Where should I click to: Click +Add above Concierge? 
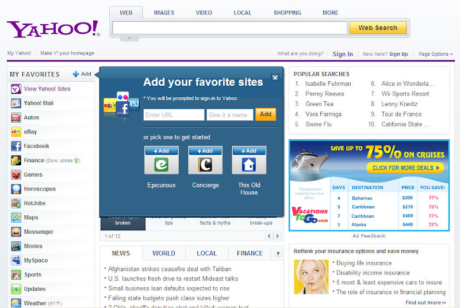click(205, 151)
